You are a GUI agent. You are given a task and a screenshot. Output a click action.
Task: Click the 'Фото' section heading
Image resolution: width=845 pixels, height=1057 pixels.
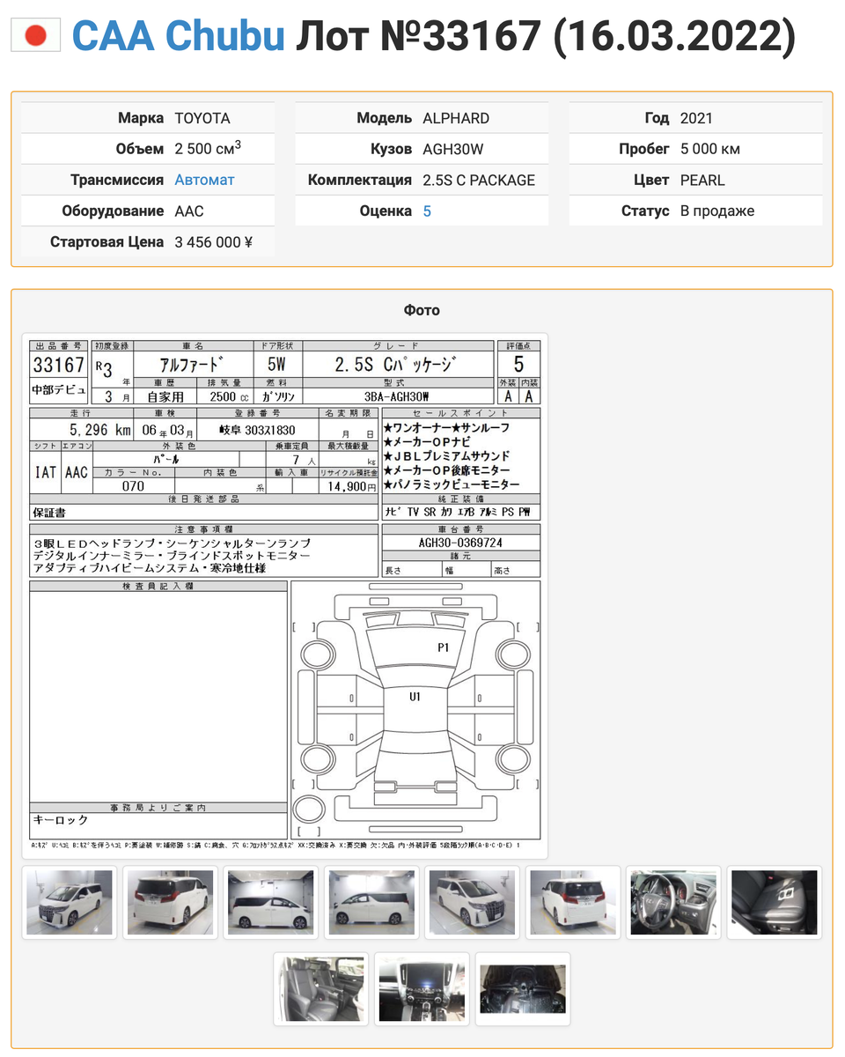point(422,310)
